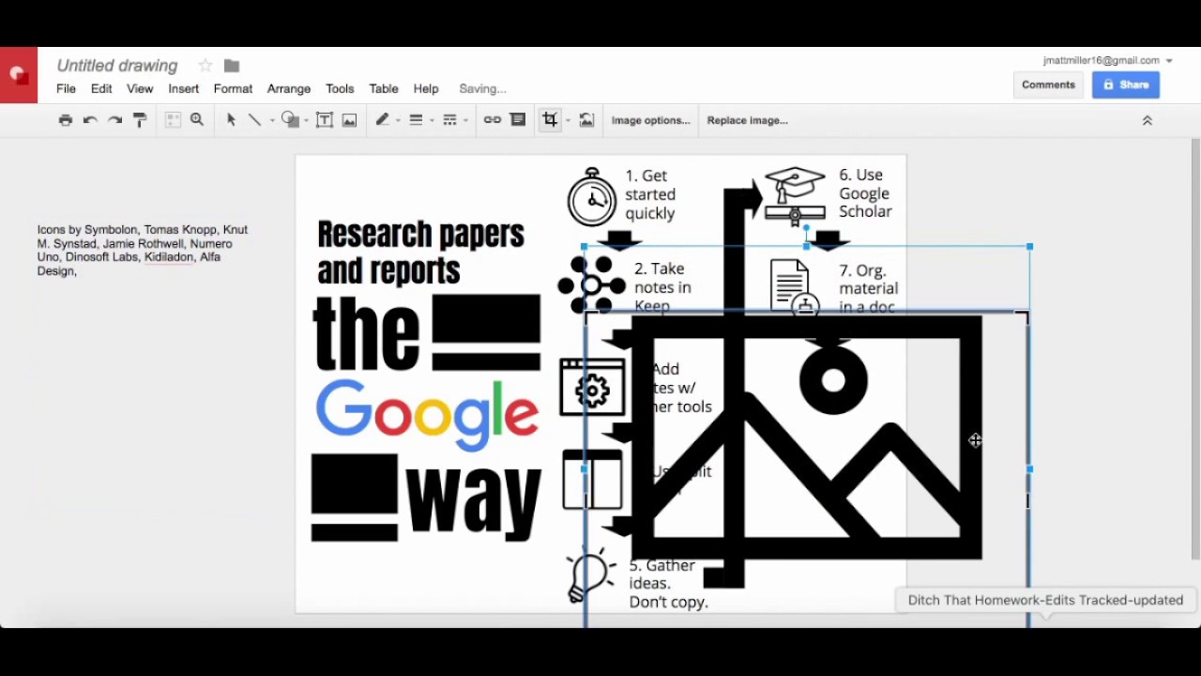
Task: Open the Insert menu
Action: click(184, 88)
